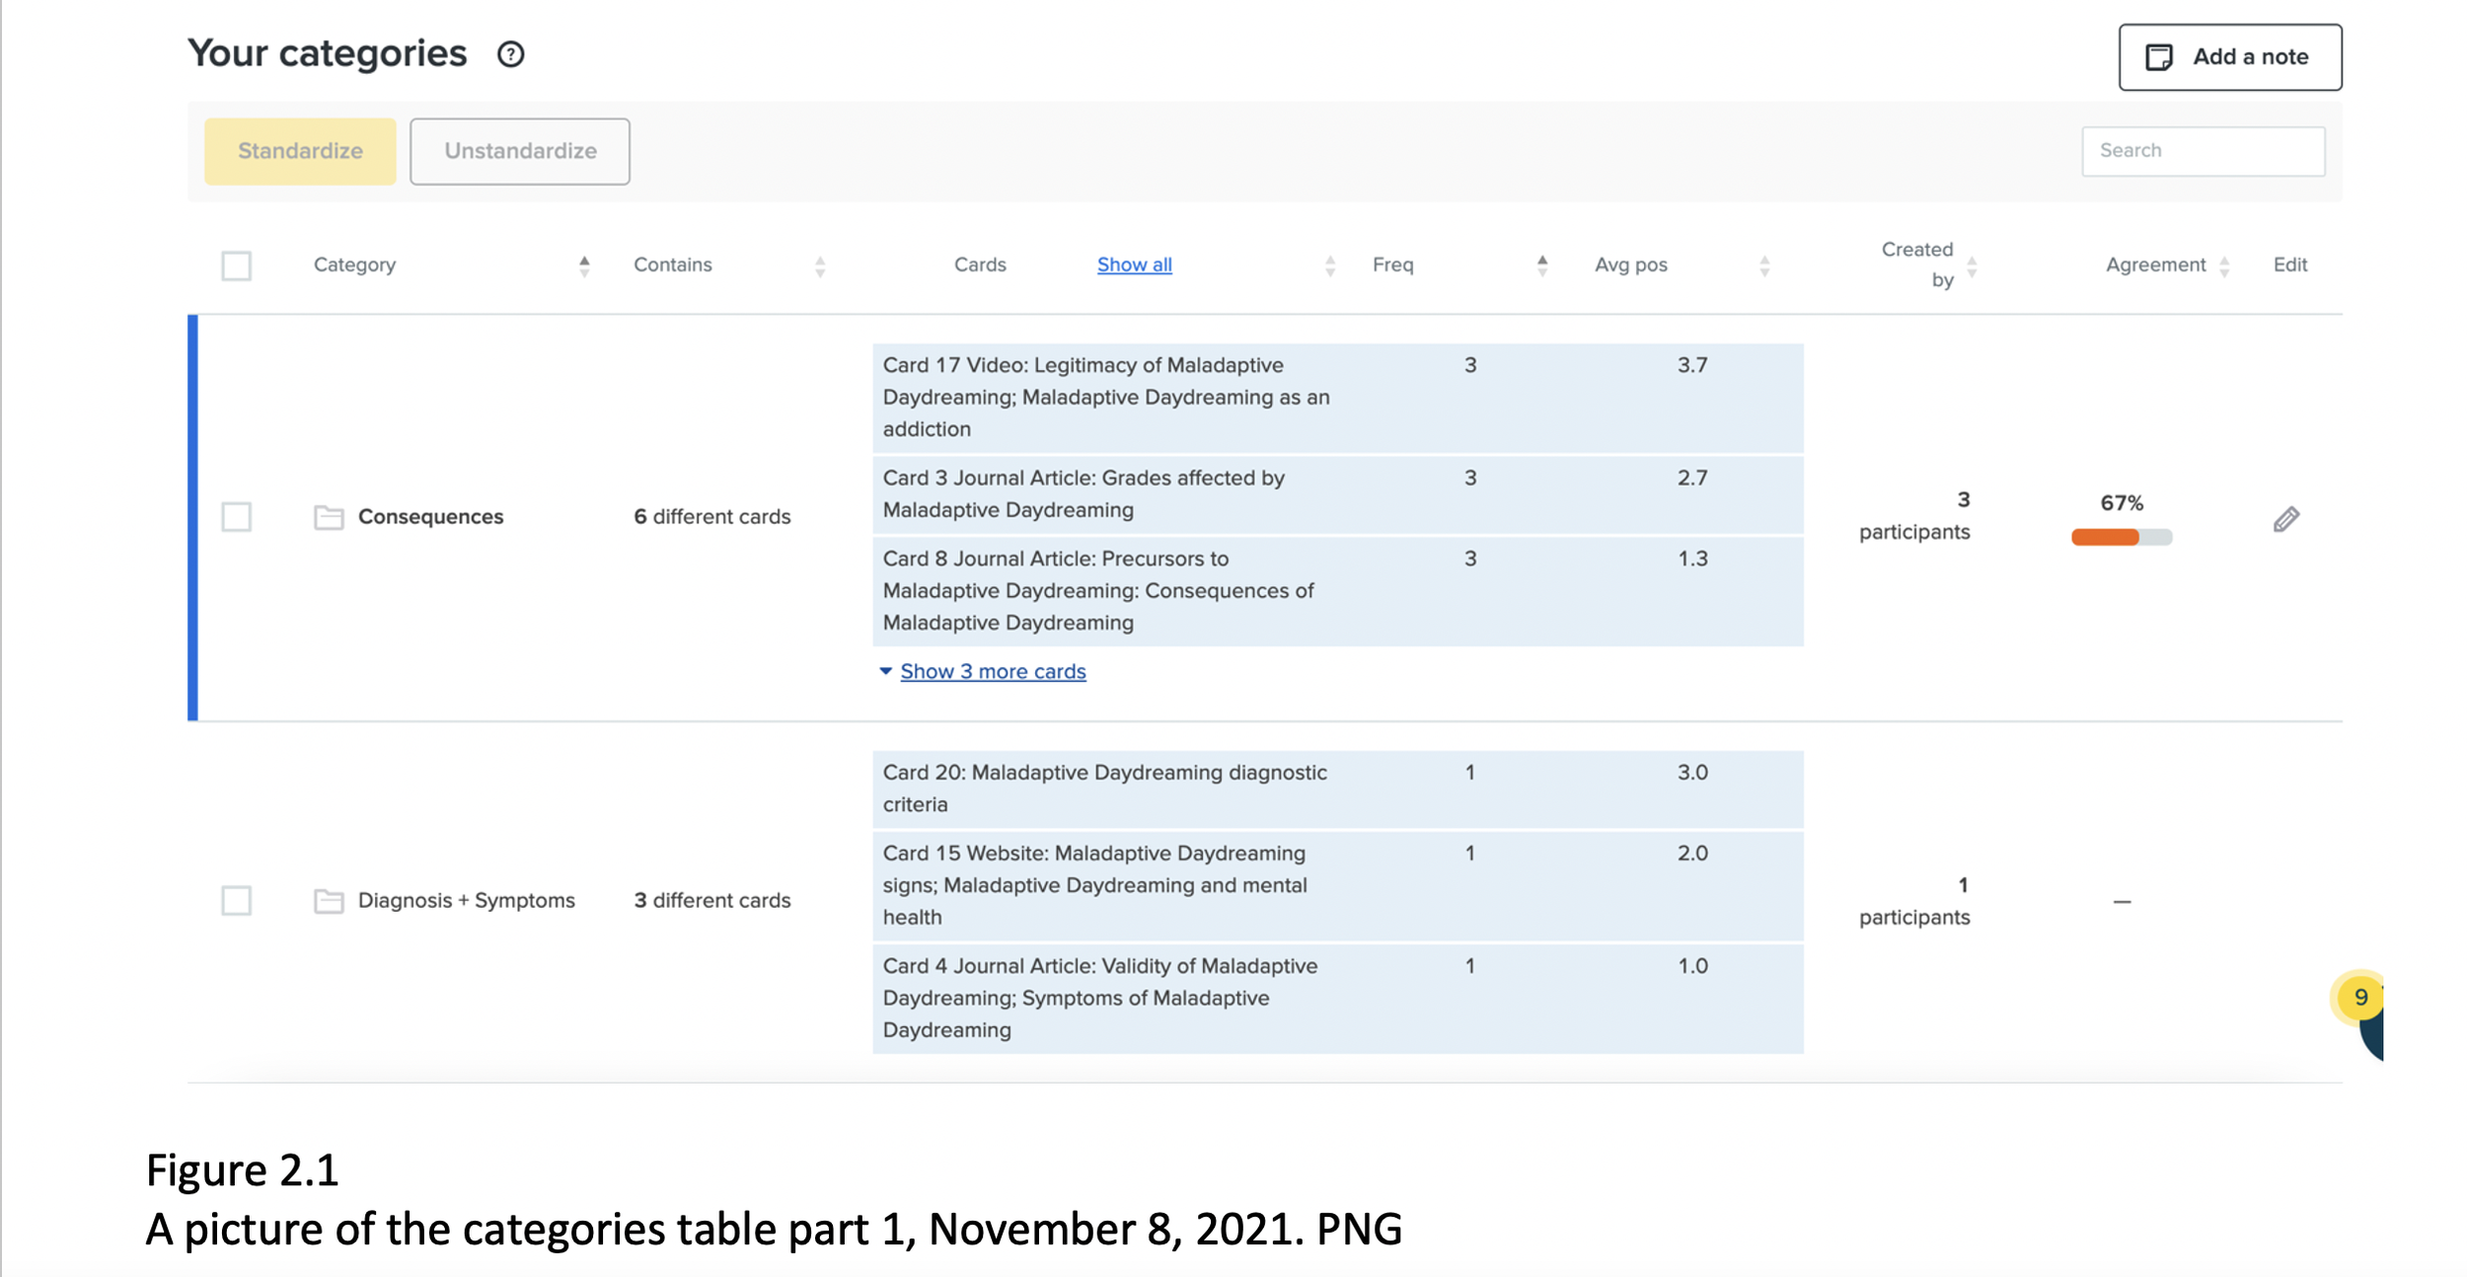Sort by Agreement column arrows
This screenshot has height=1277, width=2467.
(2224, 266)
